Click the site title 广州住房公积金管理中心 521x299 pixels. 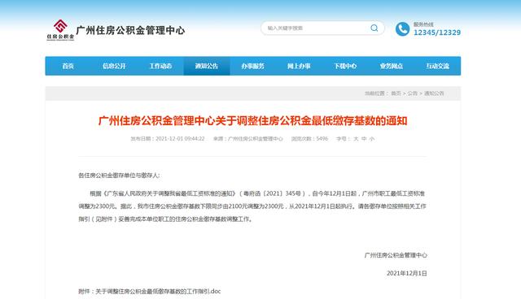tap(130, 31)
